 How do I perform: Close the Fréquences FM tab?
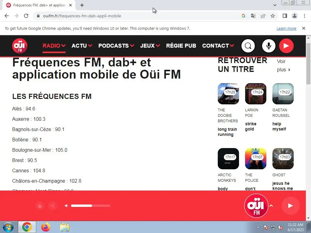click(x=70, y=5)
